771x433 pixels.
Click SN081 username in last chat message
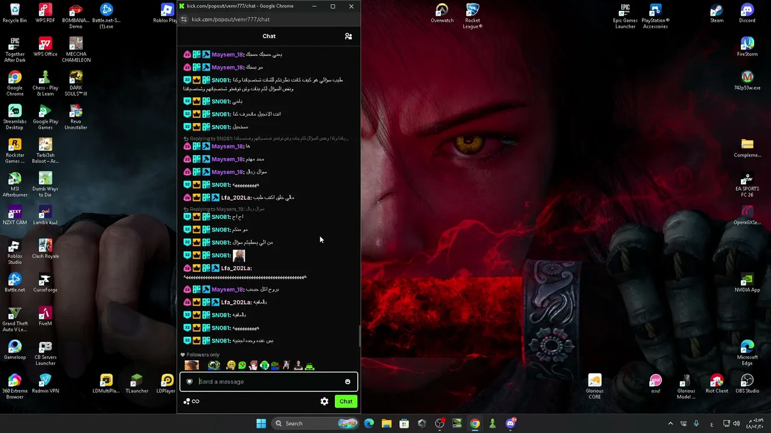coord(220,341)
